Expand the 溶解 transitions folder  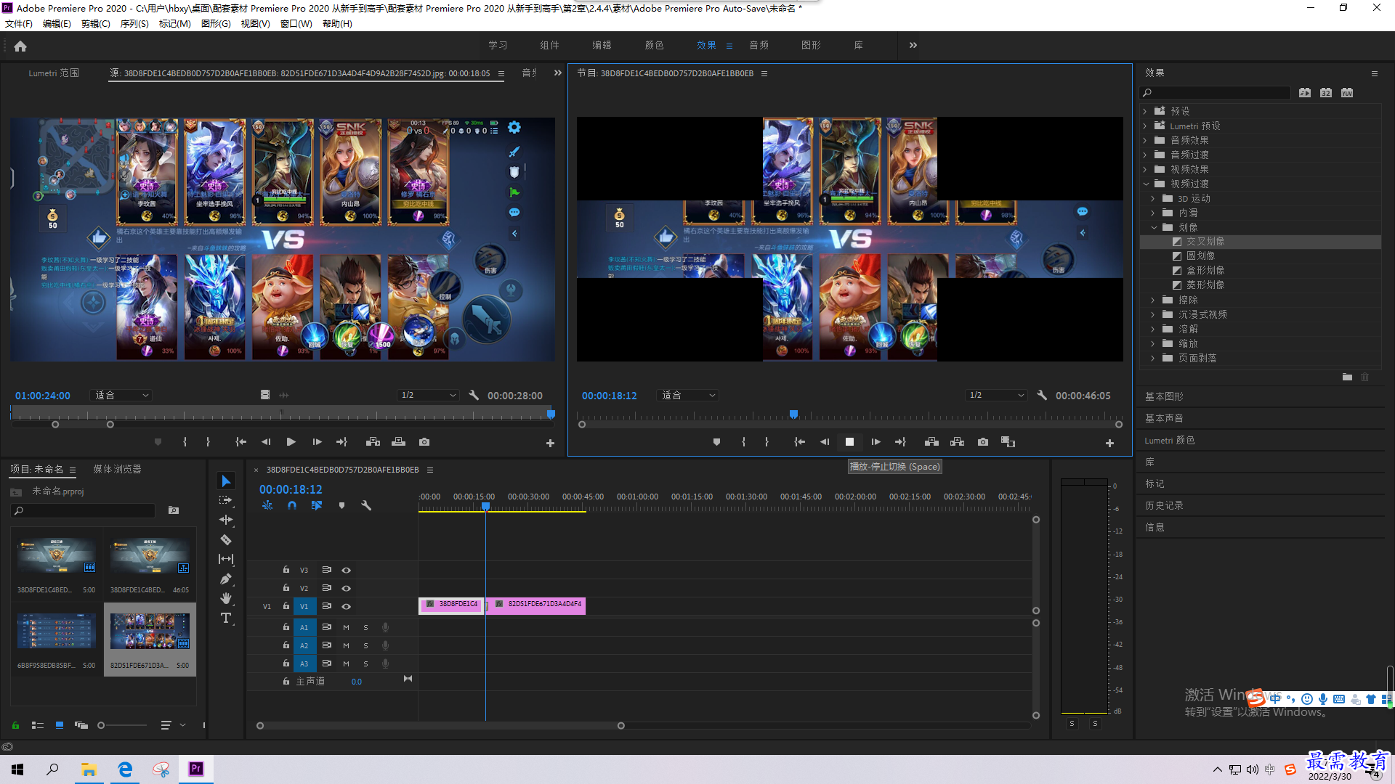pos(1153,329)
